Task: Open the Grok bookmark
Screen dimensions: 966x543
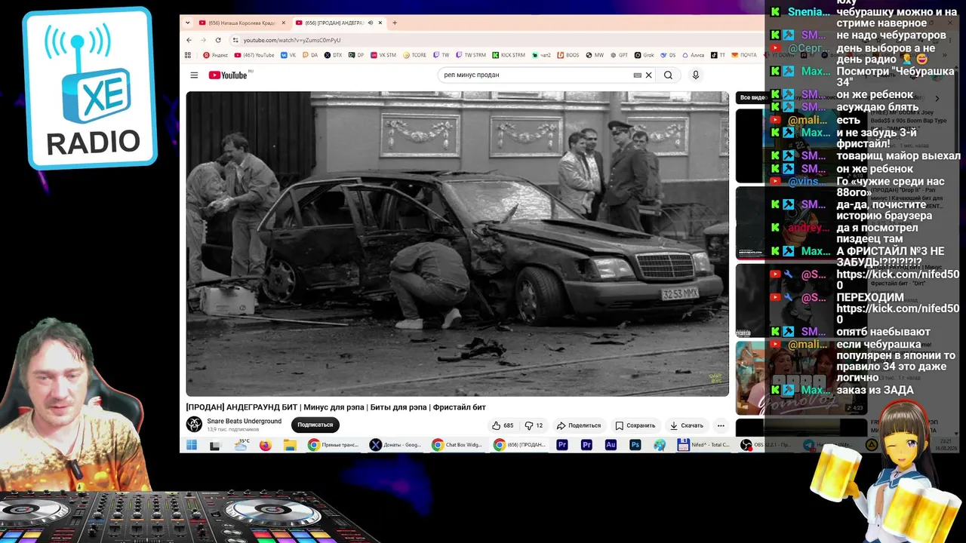Action: [x=644, y=55]
